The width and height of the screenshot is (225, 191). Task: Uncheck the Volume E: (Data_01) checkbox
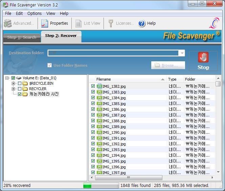(13, 78)
